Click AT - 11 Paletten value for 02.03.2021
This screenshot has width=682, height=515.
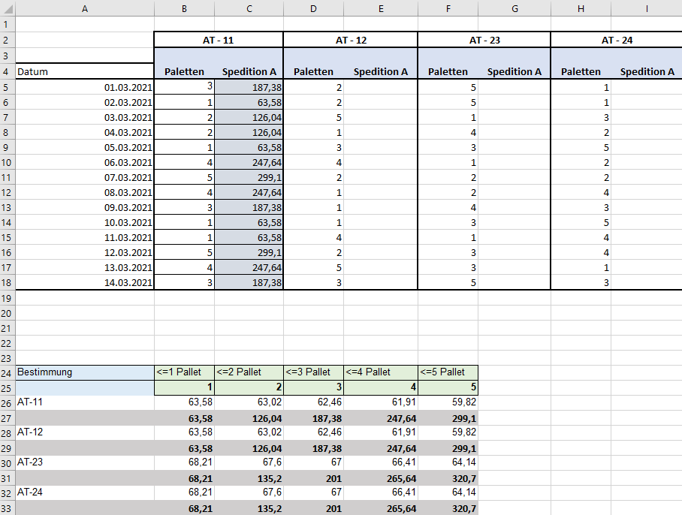click(x=185, y=102)
